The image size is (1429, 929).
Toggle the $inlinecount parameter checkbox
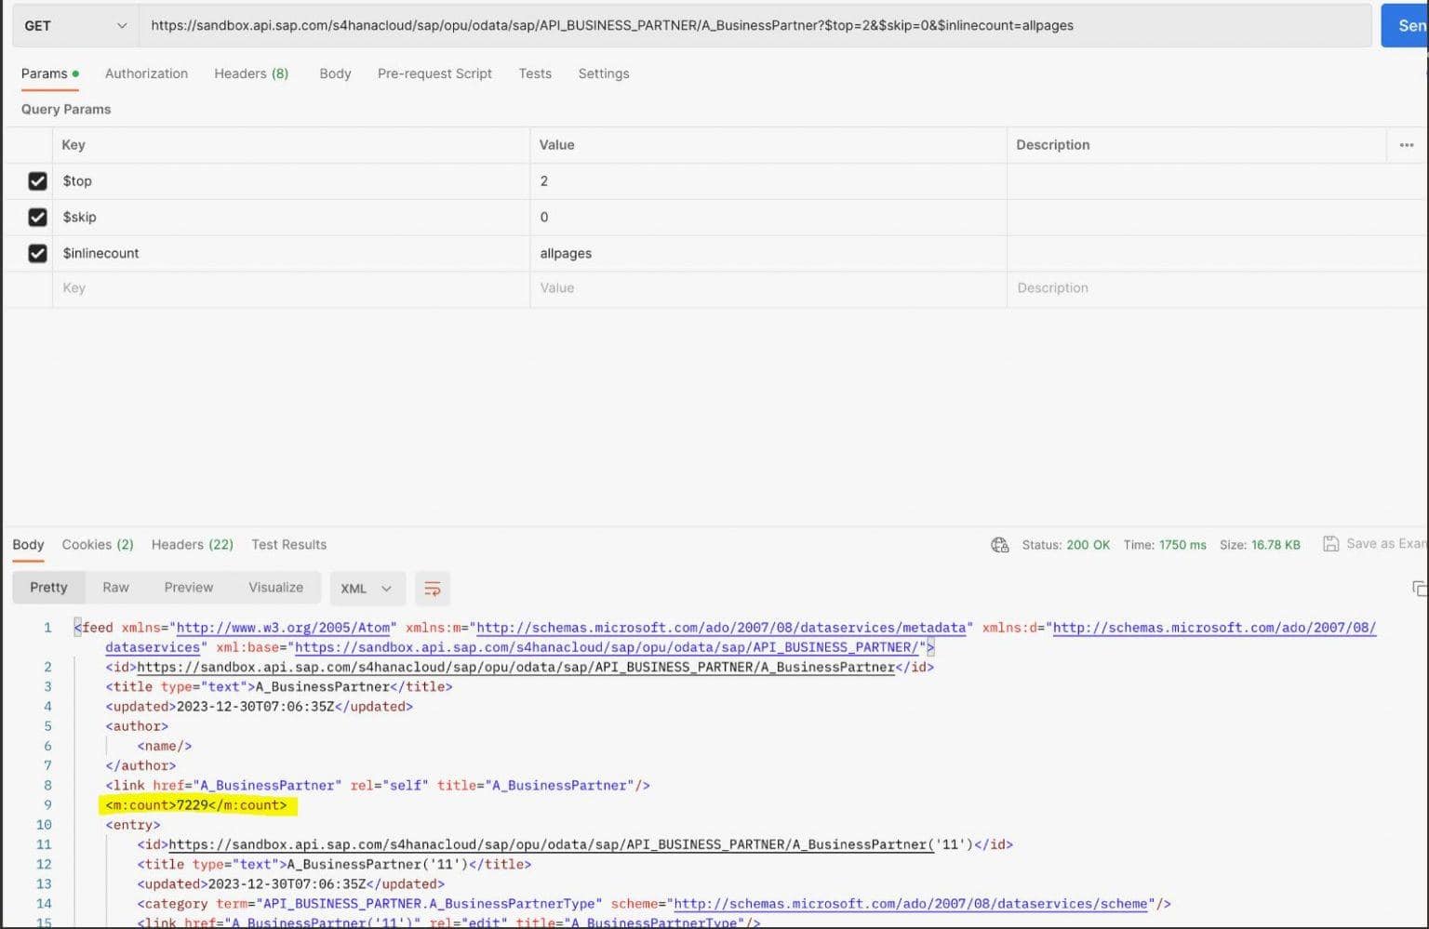[37, 253]
